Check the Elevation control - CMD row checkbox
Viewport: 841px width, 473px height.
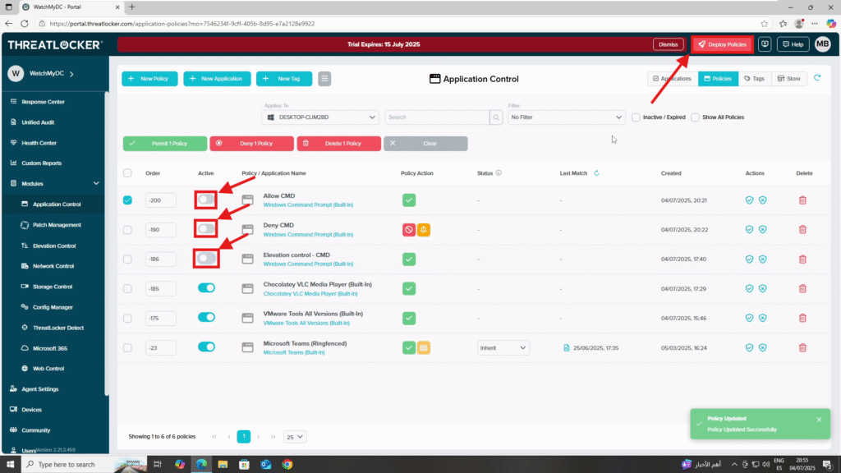click(127, 259)
